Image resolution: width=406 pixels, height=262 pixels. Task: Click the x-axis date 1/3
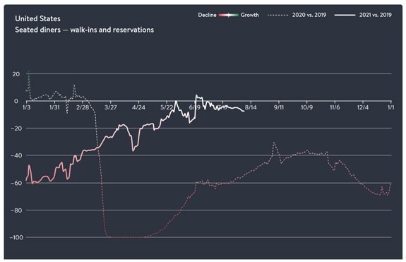click(x=26, y=107)
